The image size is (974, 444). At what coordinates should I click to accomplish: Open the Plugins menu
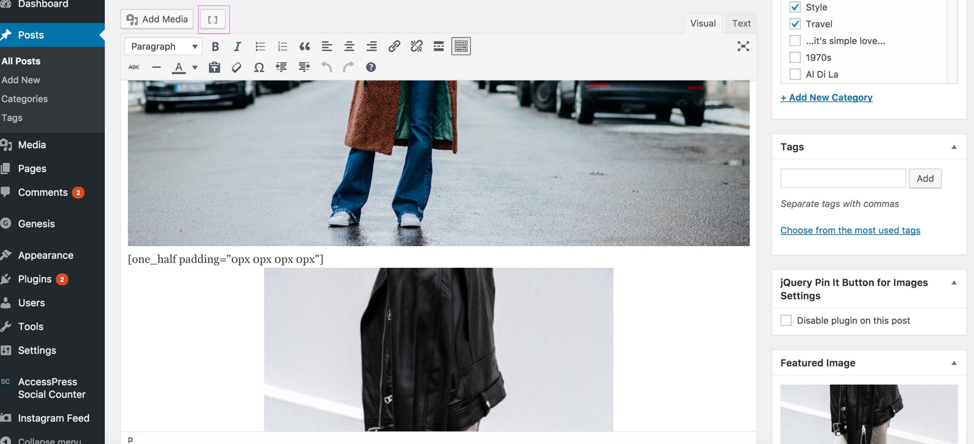[x=52, y=279]
